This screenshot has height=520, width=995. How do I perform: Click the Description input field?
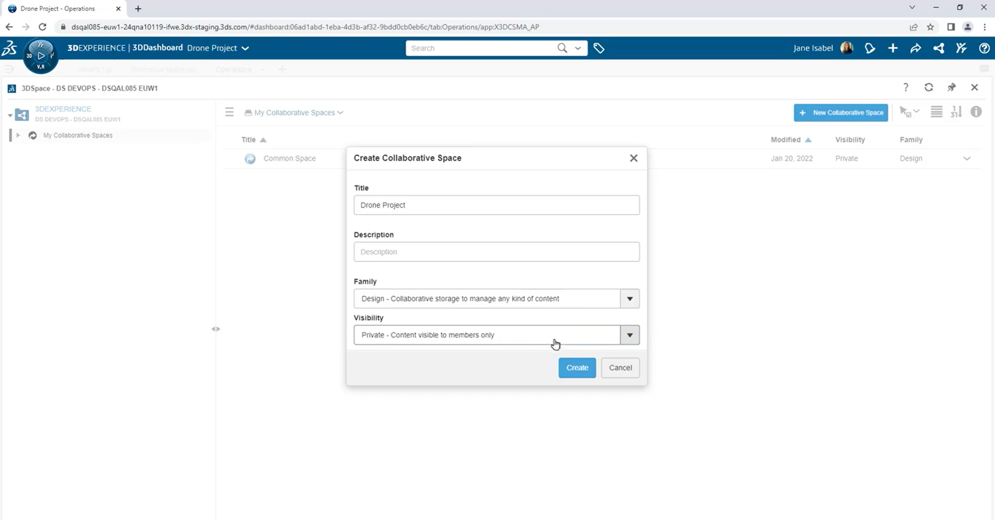click(496, 252)
